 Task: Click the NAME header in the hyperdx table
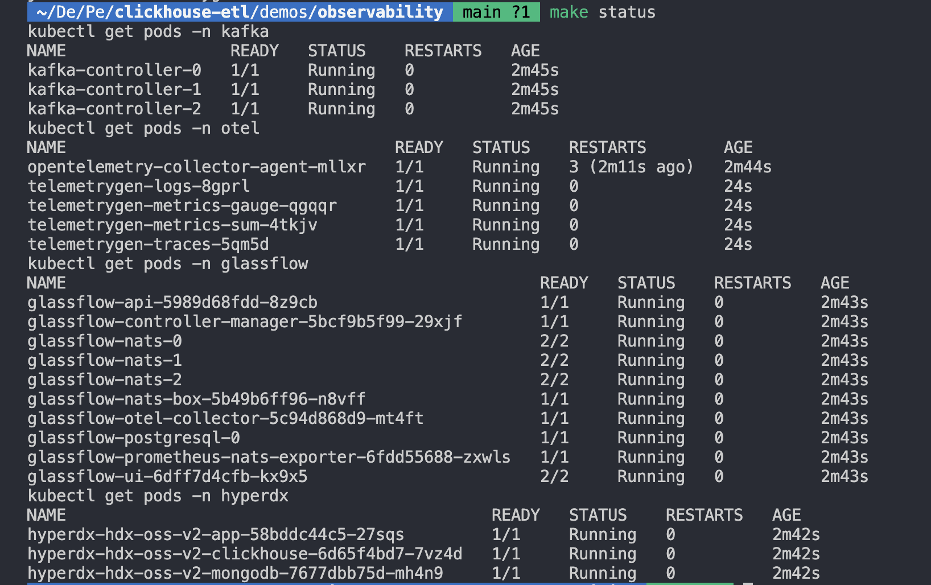pos(47,515)
